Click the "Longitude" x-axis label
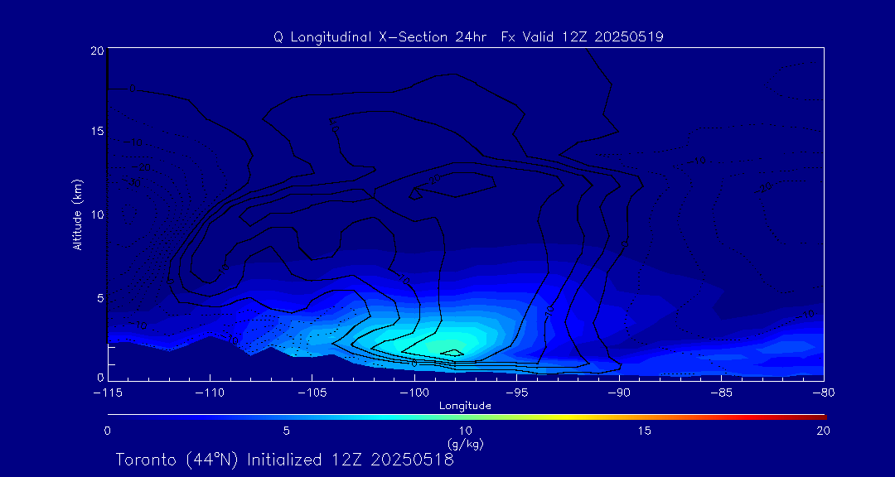 pos(465,406)
